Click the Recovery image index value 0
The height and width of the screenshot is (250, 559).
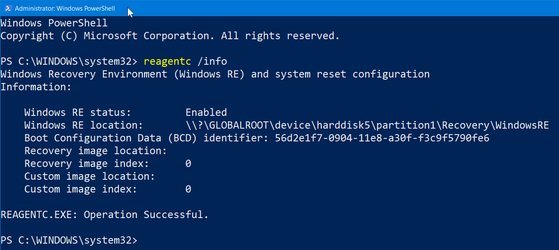coord(188,164)
